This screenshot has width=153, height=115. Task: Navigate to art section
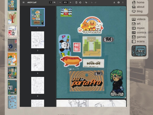click(139, 24)
